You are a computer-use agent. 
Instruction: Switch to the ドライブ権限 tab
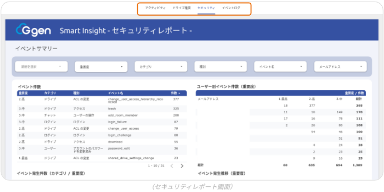point(181,8)
